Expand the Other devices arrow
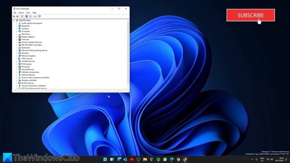The width and height of the screenshot is (290, 163). click(x=17, y=58)
